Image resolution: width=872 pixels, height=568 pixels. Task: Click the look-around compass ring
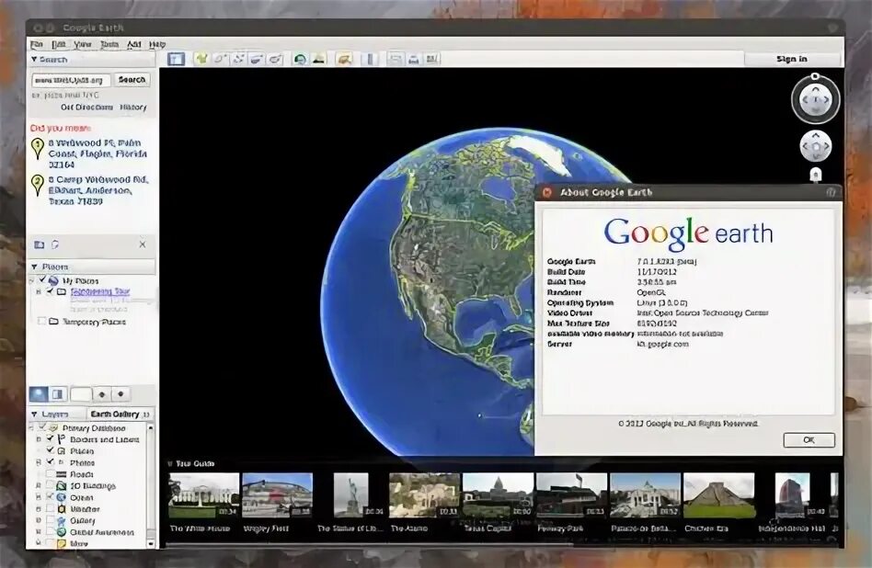815,100
